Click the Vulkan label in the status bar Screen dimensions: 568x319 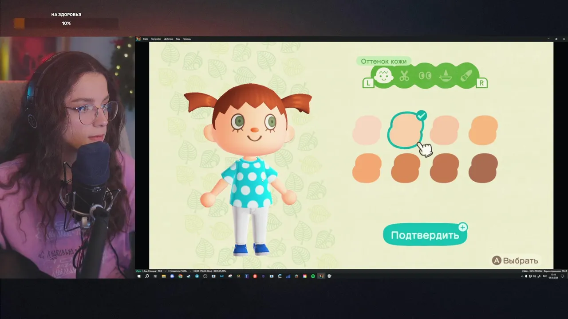click(x=525, y=271)
